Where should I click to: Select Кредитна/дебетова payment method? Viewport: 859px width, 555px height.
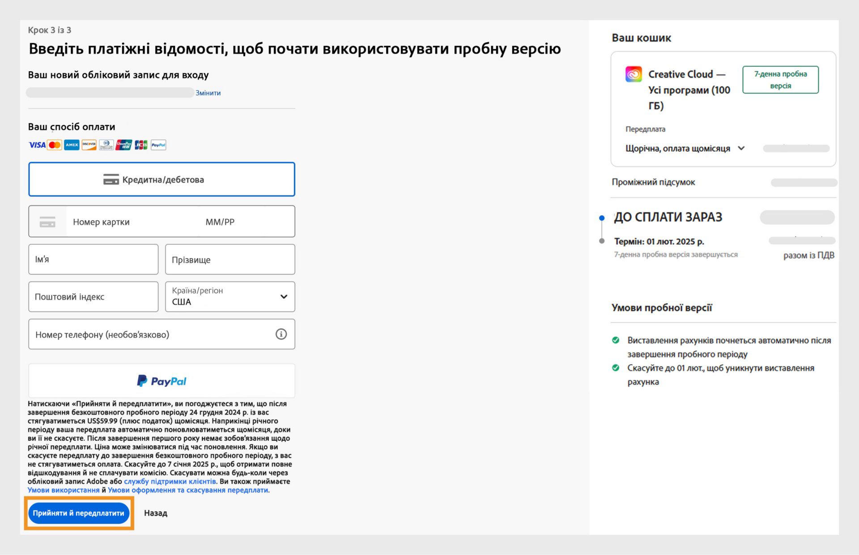click(x=162, y=179)
